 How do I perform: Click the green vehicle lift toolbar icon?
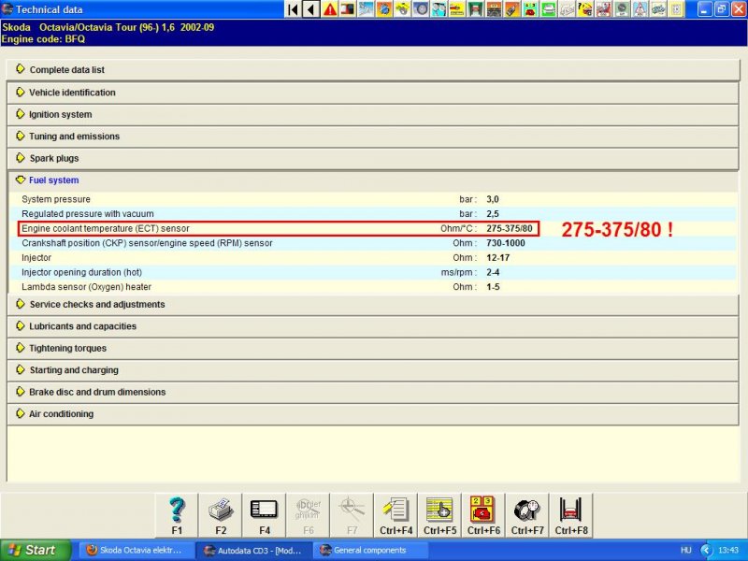[x=476, y=9]
